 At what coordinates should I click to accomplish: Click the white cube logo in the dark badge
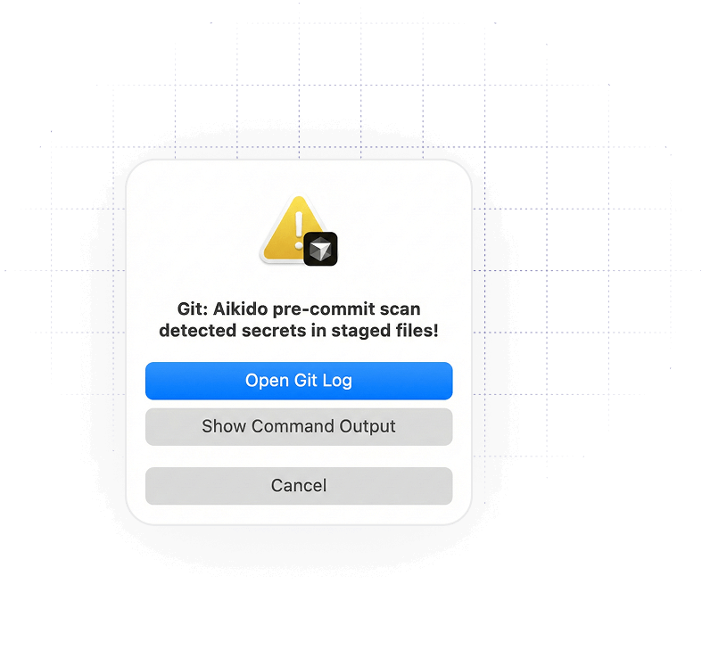pyautogui.click(x=320, y=250)
